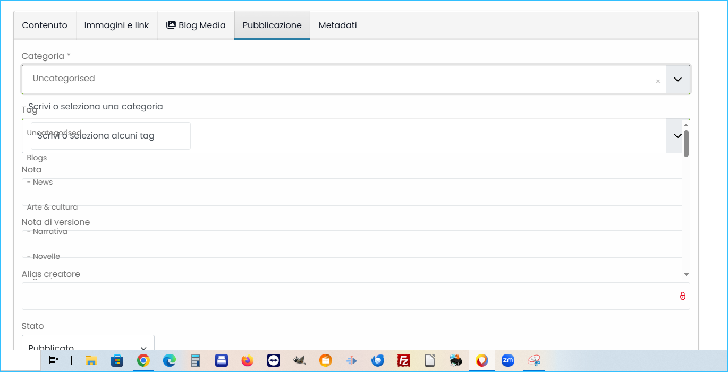The image size is (728, 372).
Task: Launch Firefox from the taskbar
Action: point(248,361)
